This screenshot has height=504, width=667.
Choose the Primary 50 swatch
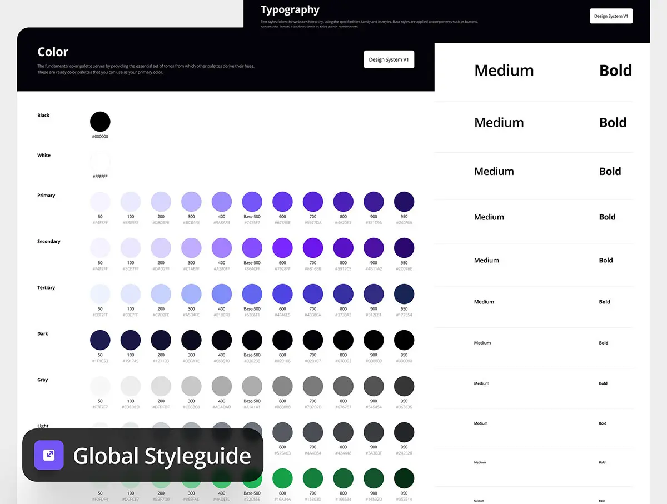(100, 201)
